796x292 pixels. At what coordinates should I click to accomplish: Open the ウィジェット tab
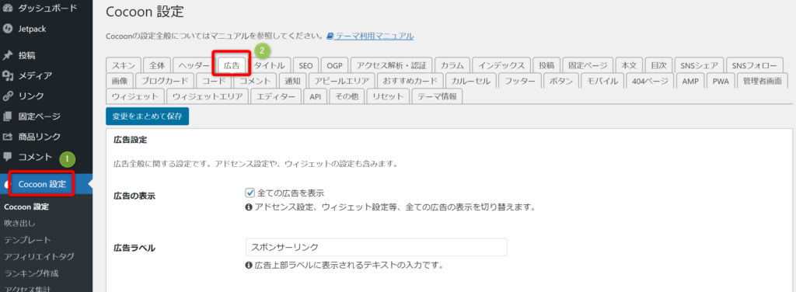[135, 96]
